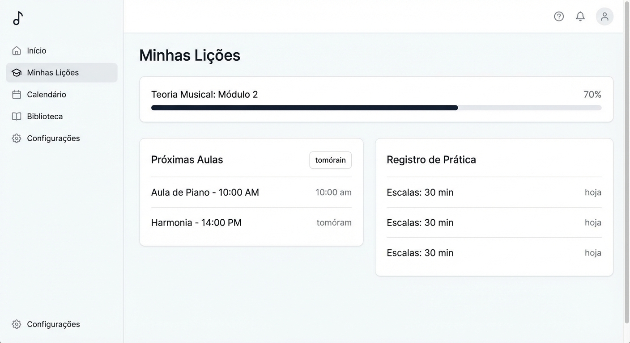
Task: Click the notification bell icon
Action: click(580, 16)
